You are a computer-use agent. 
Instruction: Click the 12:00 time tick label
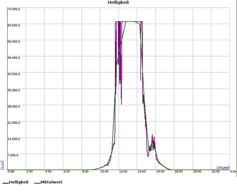point(123,172)
